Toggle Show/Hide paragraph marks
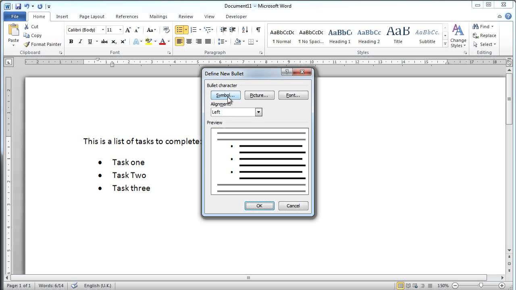516x290 pixels. pyautogui.click(x=258, y=30)
